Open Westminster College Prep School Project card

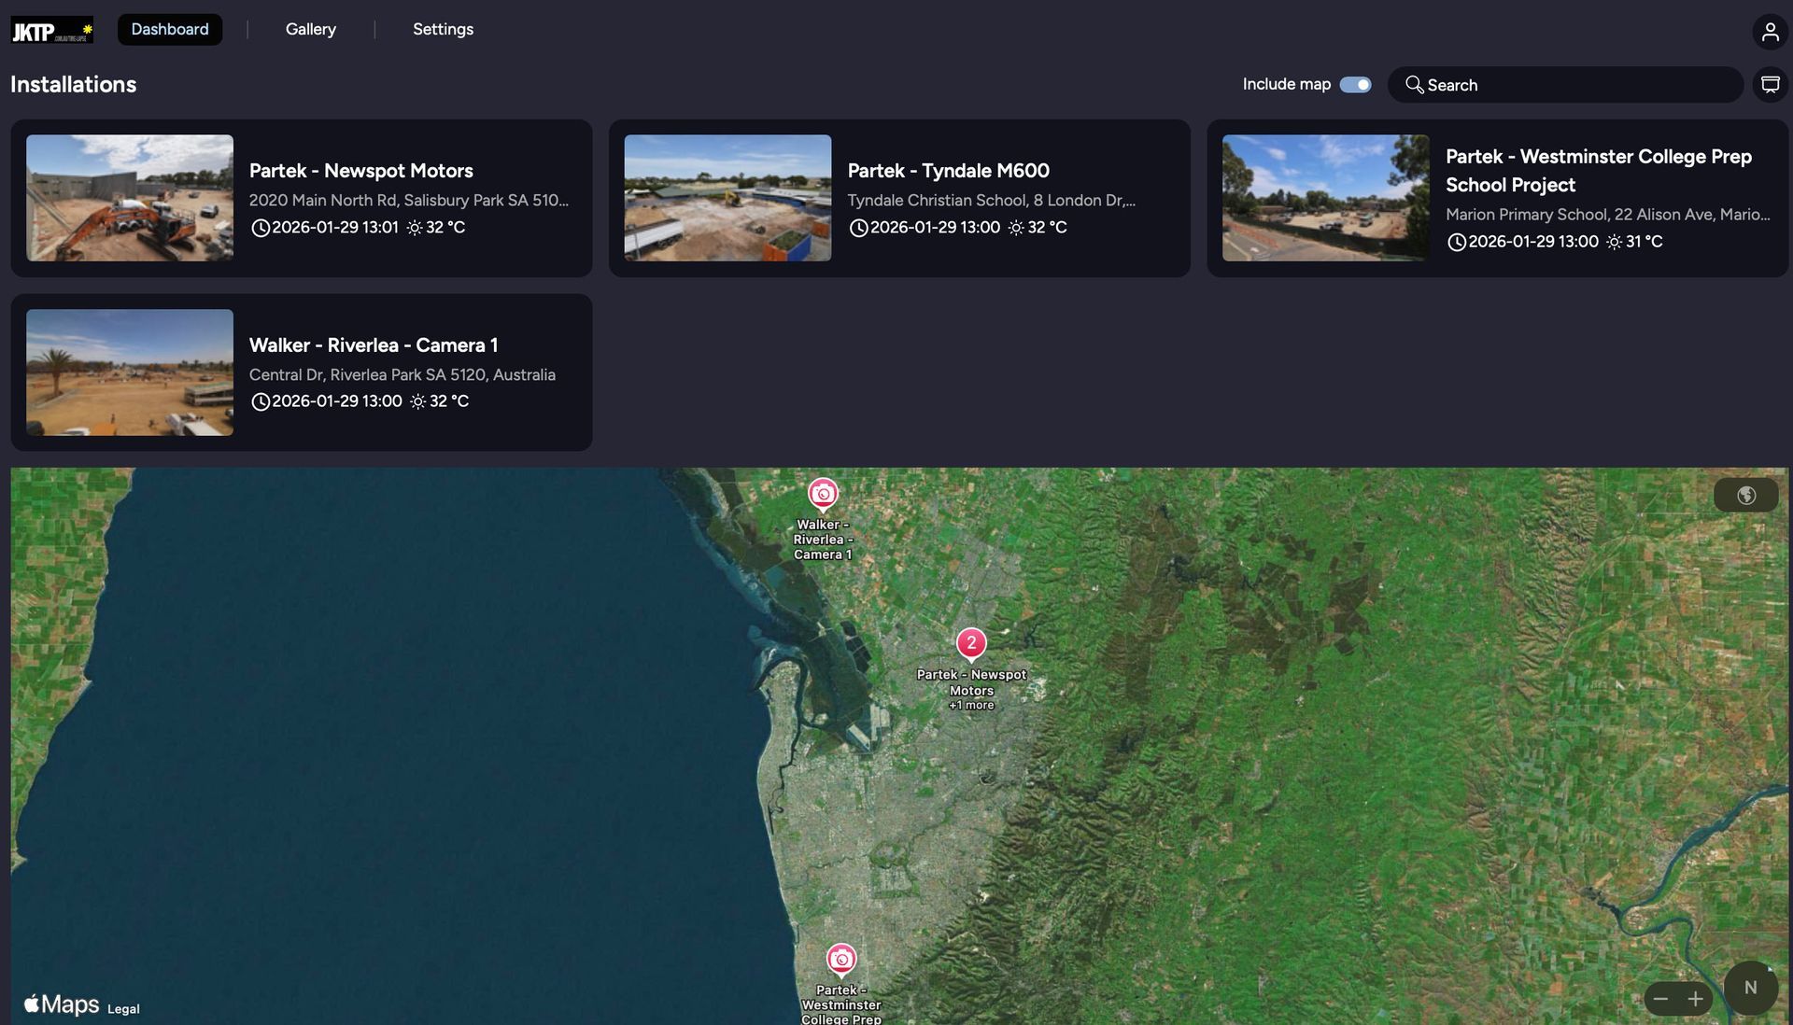coord(1598,171)
